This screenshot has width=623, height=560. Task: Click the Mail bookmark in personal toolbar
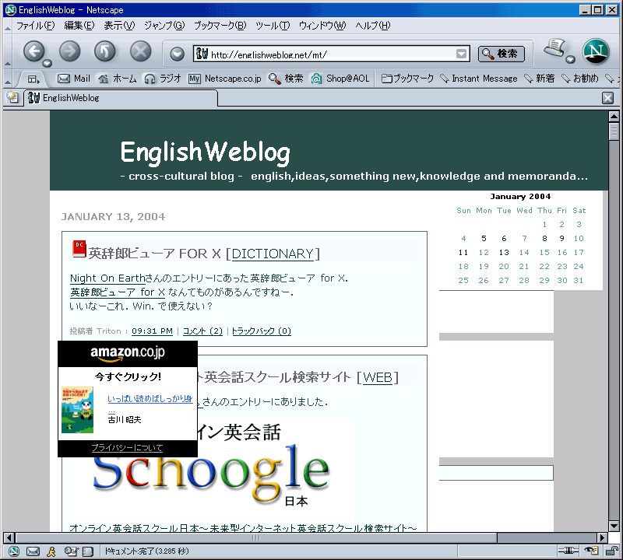pos(74,79)
